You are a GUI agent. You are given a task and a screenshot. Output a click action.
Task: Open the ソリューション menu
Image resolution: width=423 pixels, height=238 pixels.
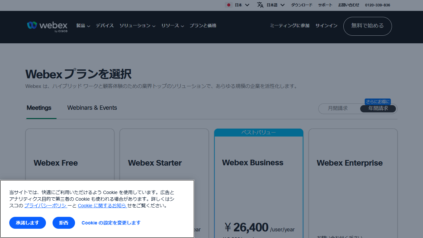click(x=137, y=26)
